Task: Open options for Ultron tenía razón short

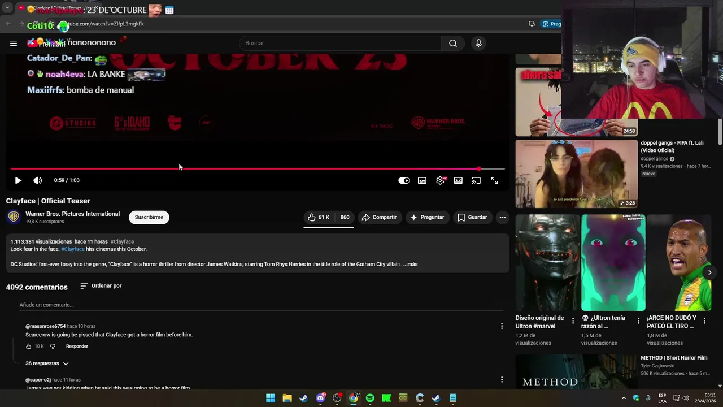Action: coord(638,321)
